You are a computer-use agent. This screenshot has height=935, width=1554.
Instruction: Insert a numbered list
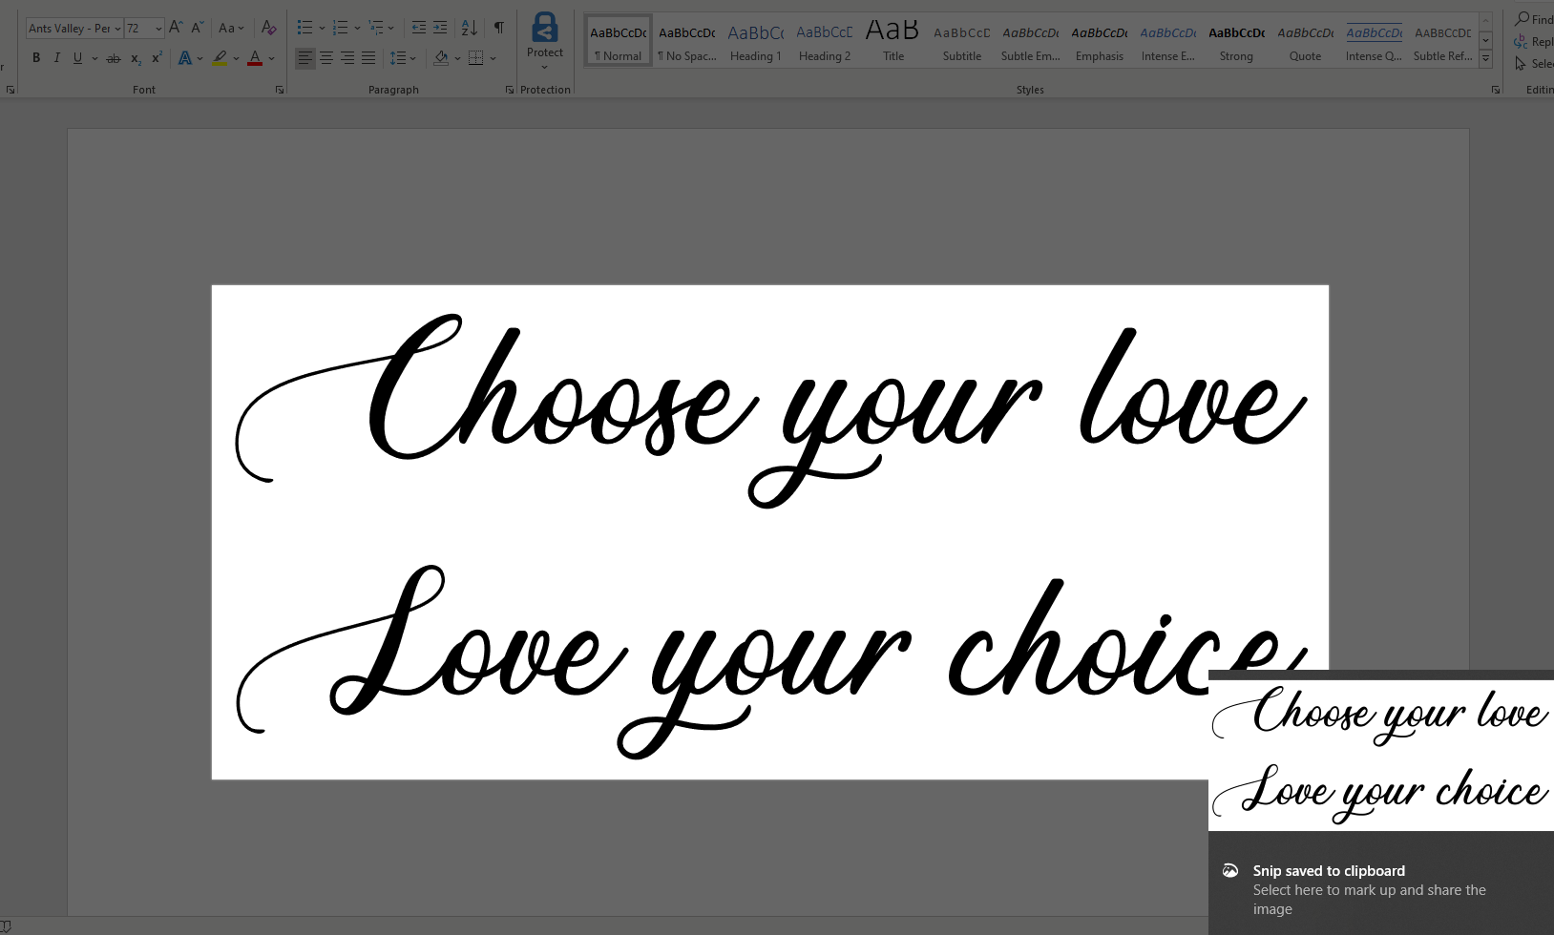(340, 28)
